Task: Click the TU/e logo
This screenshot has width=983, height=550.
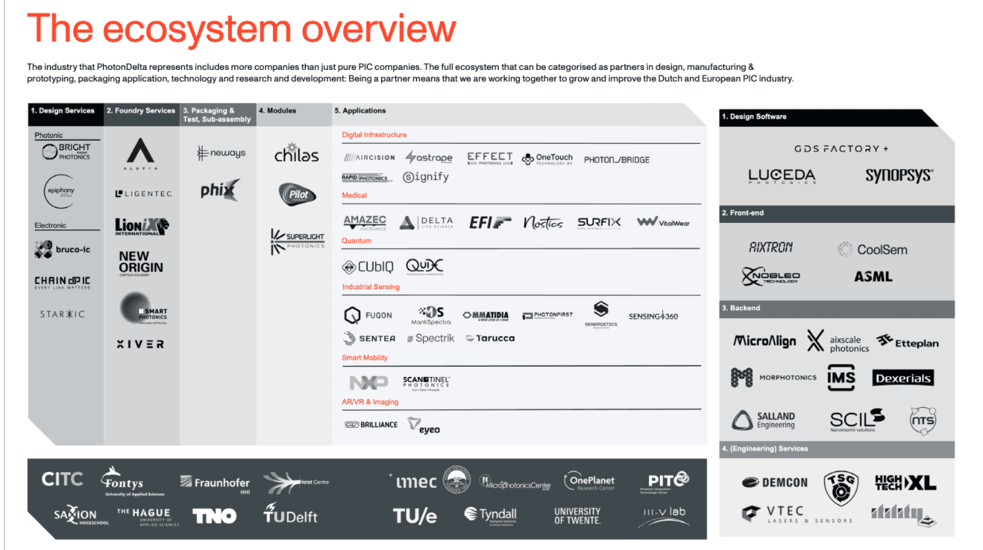Action: coord(414,516)
